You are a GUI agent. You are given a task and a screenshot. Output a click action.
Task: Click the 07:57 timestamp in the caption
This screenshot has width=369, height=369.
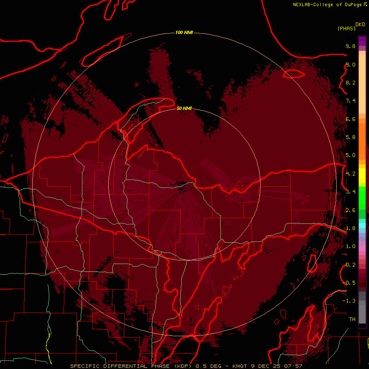click(294, 366)
